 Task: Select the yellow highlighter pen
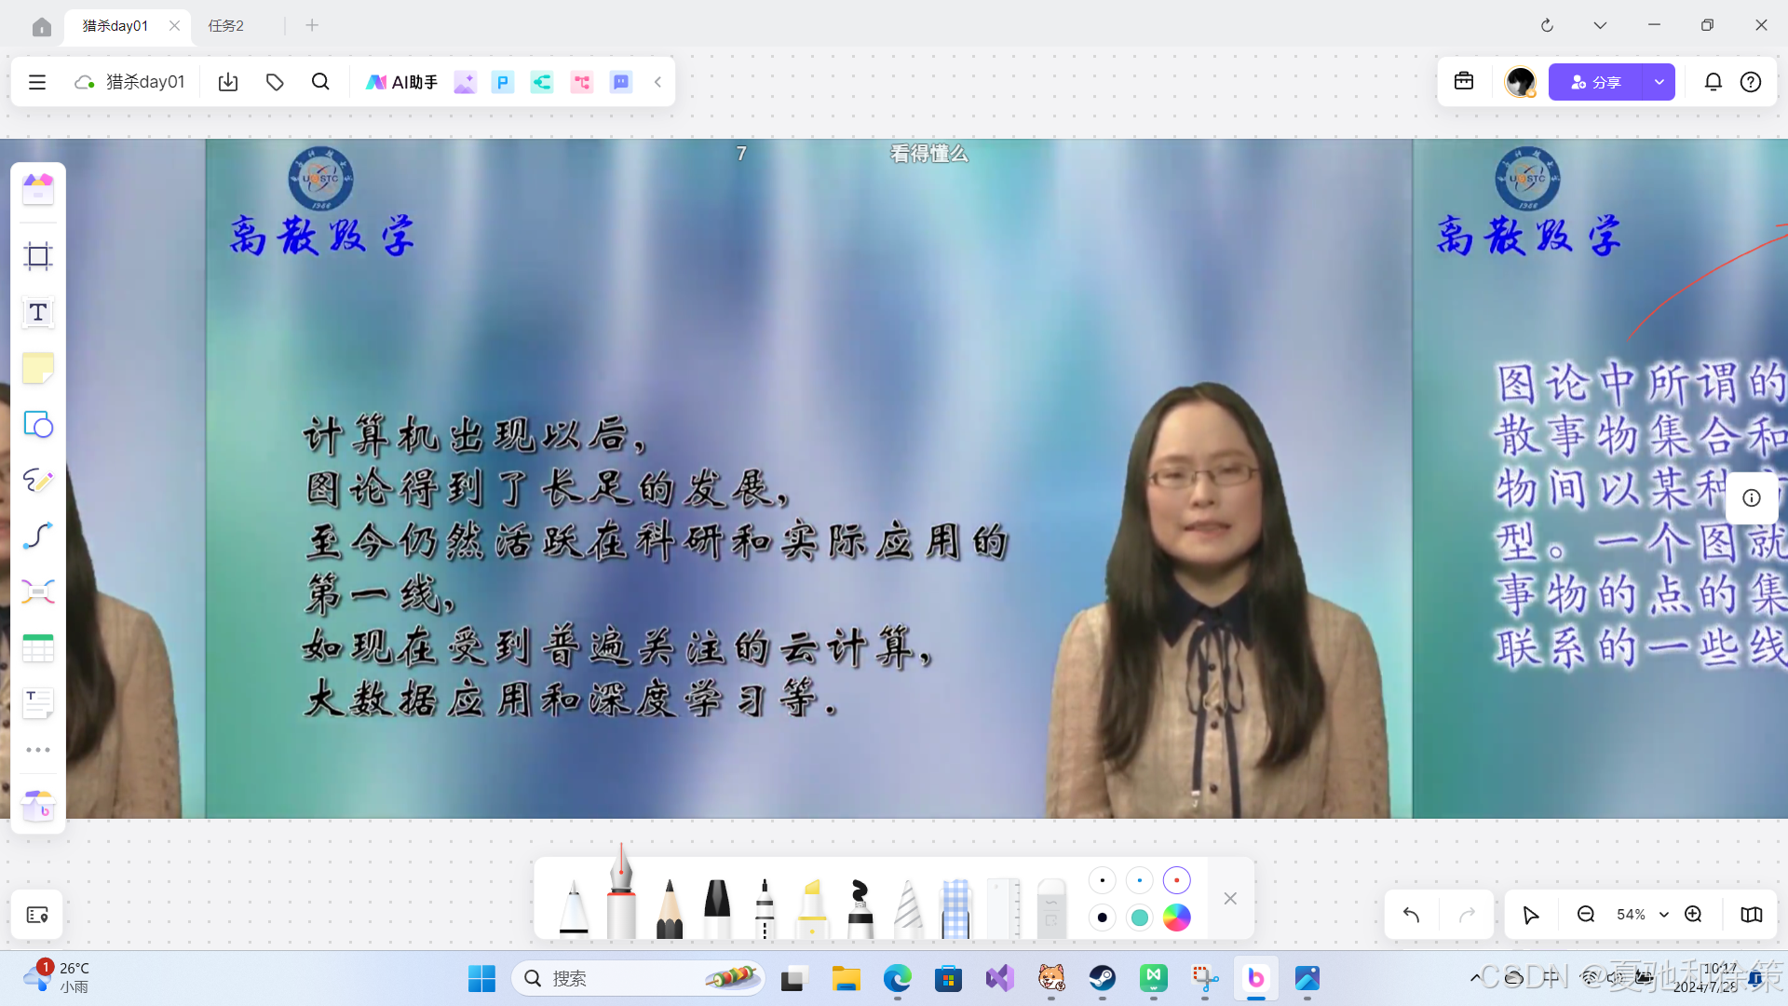pos(812,908)
